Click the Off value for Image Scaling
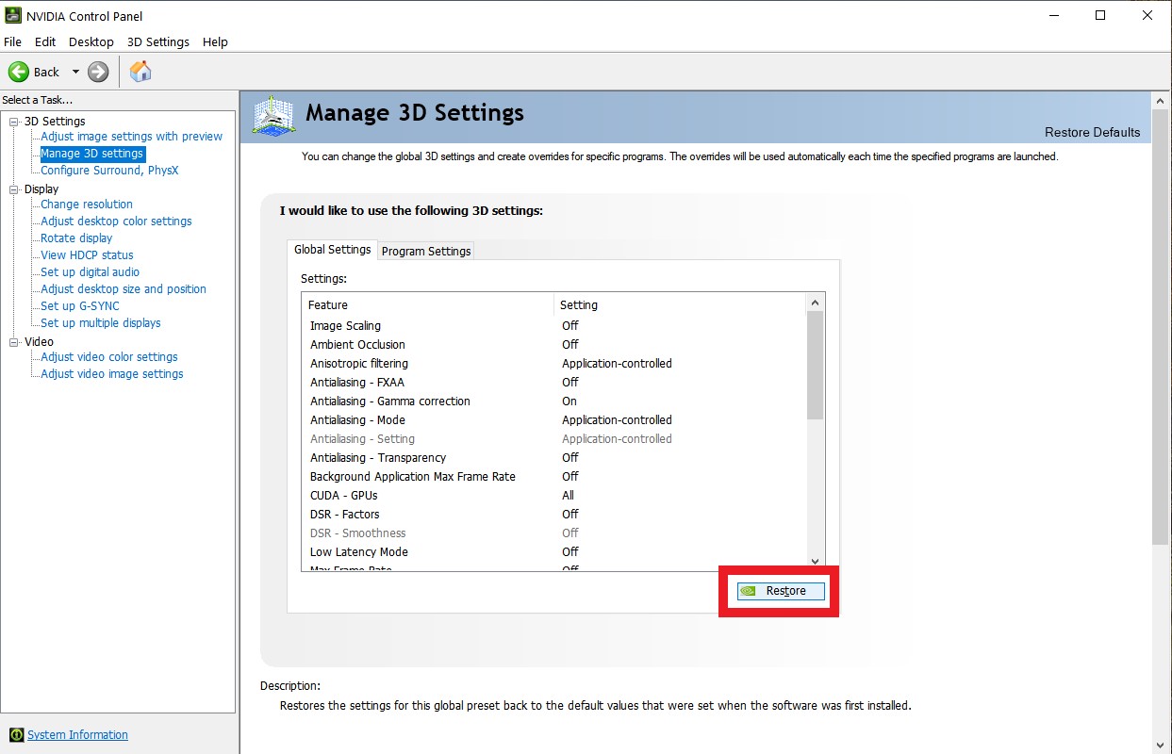Viewport: 1172px width, 754px height. click(570, 326)
